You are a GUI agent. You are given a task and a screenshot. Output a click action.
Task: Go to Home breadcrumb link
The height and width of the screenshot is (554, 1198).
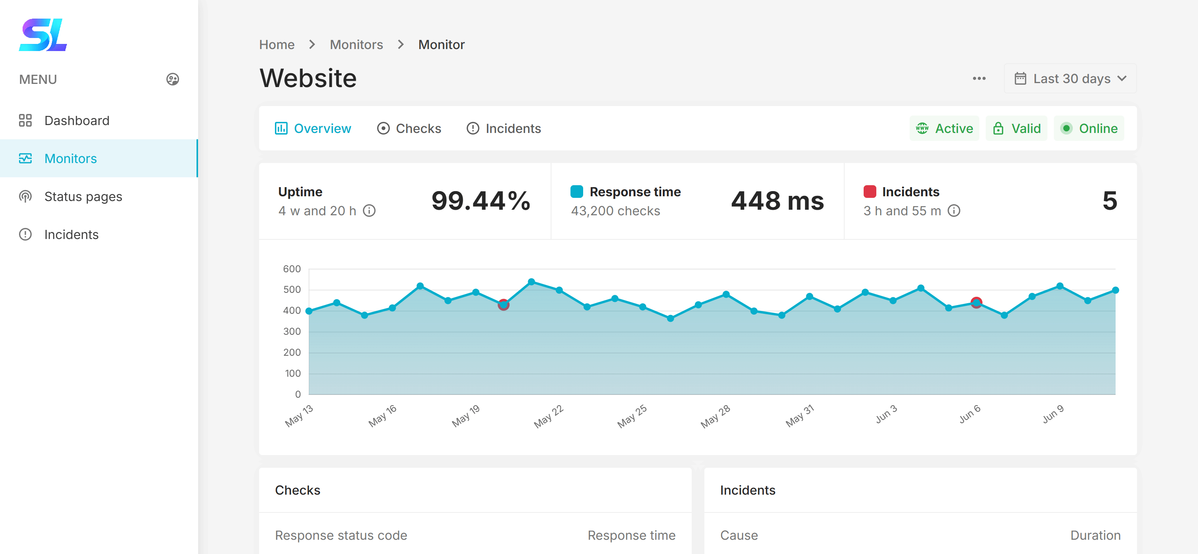click(277, 45)
